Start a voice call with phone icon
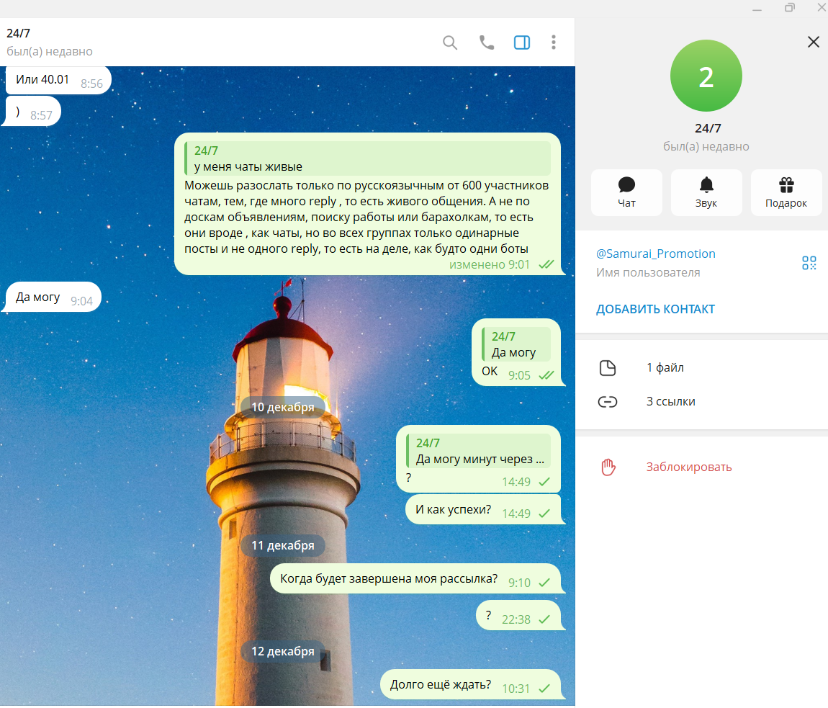 click(x=487, y=42)
